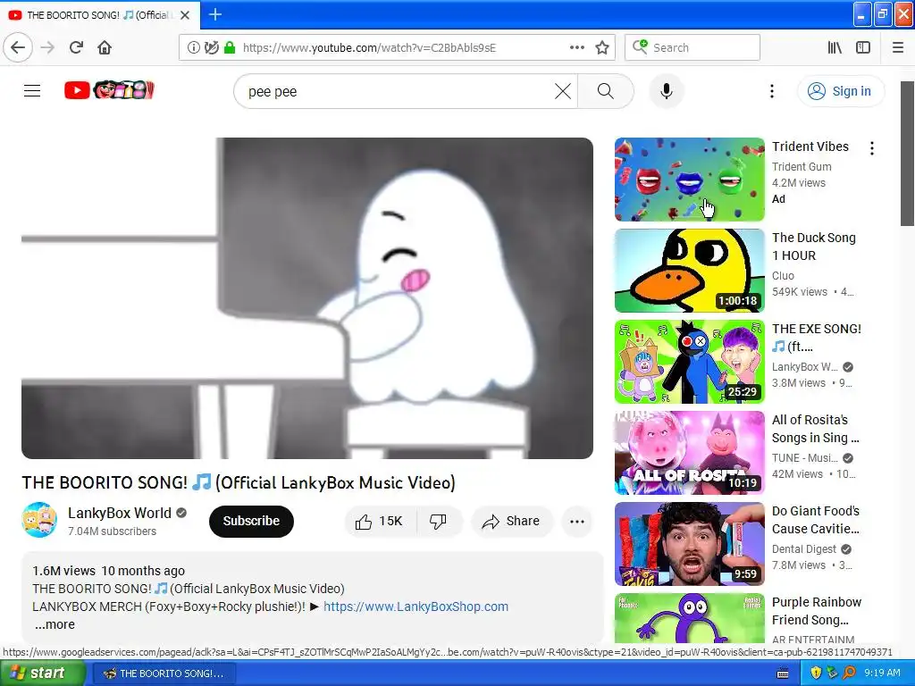Reload the current page
This screenshot has height=686, width=915.
pyautogui.click(x=76, y=47)
